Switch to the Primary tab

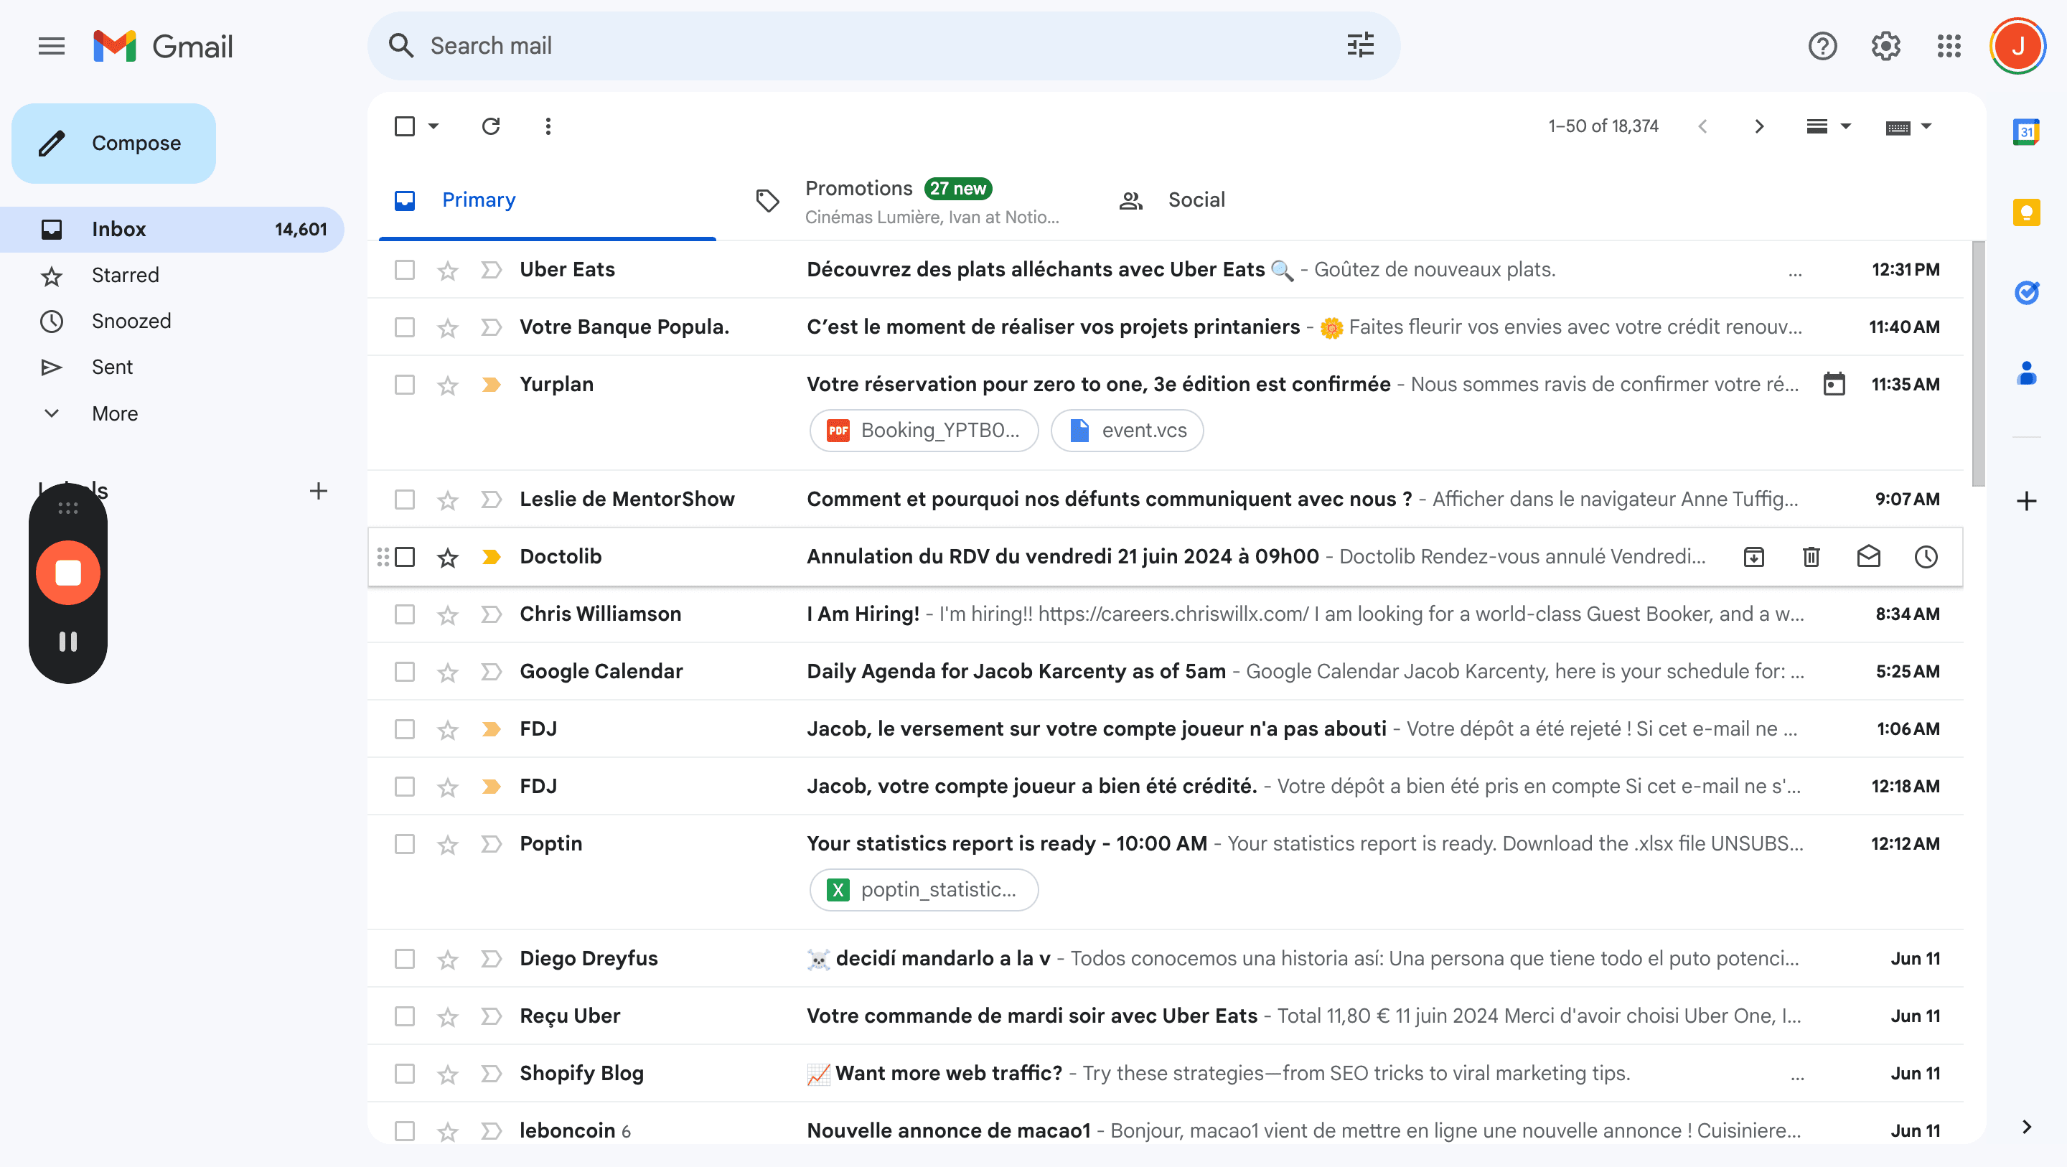coord(547,201)
